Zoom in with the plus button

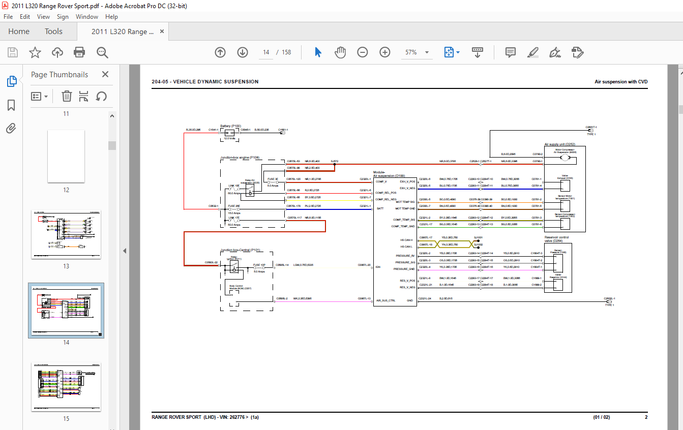(x=384, y=52)
